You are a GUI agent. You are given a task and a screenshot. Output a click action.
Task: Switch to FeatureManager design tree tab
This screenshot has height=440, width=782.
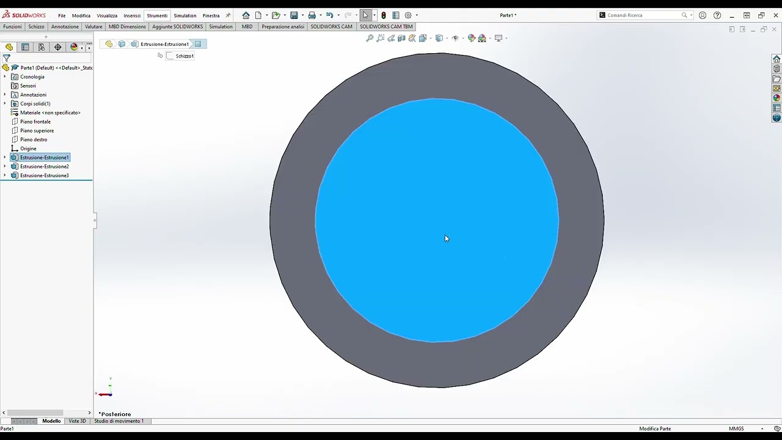point(9,47)
